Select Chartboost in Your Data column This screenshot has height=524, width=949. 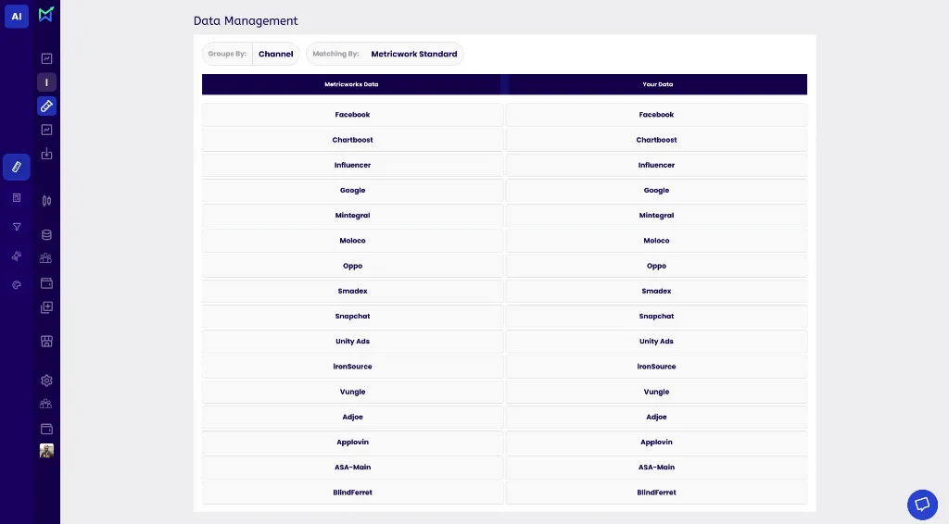pos(656,140)
